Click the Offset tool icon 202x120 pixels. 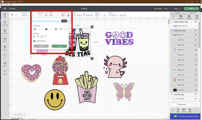[x=50, y=15]
